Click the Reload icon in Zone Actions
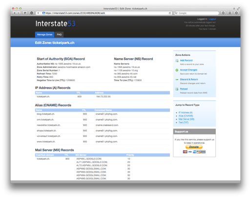The image size is (251, 198). click(x=177, y=89)
